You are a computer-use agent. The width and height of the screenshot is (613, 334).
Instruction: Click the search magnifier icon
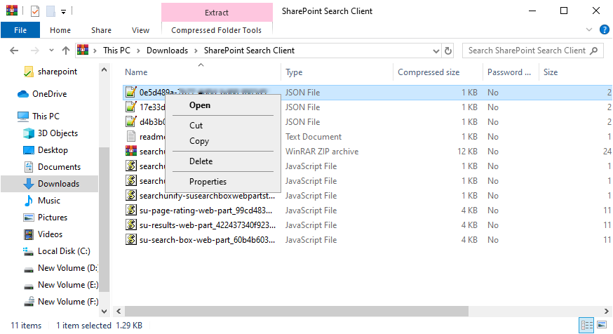[594, 51]
